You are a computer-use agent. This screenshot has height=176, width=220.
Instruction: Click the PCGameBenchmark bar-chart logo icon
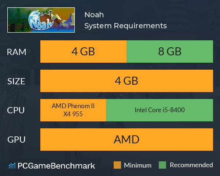click(12, 166)
